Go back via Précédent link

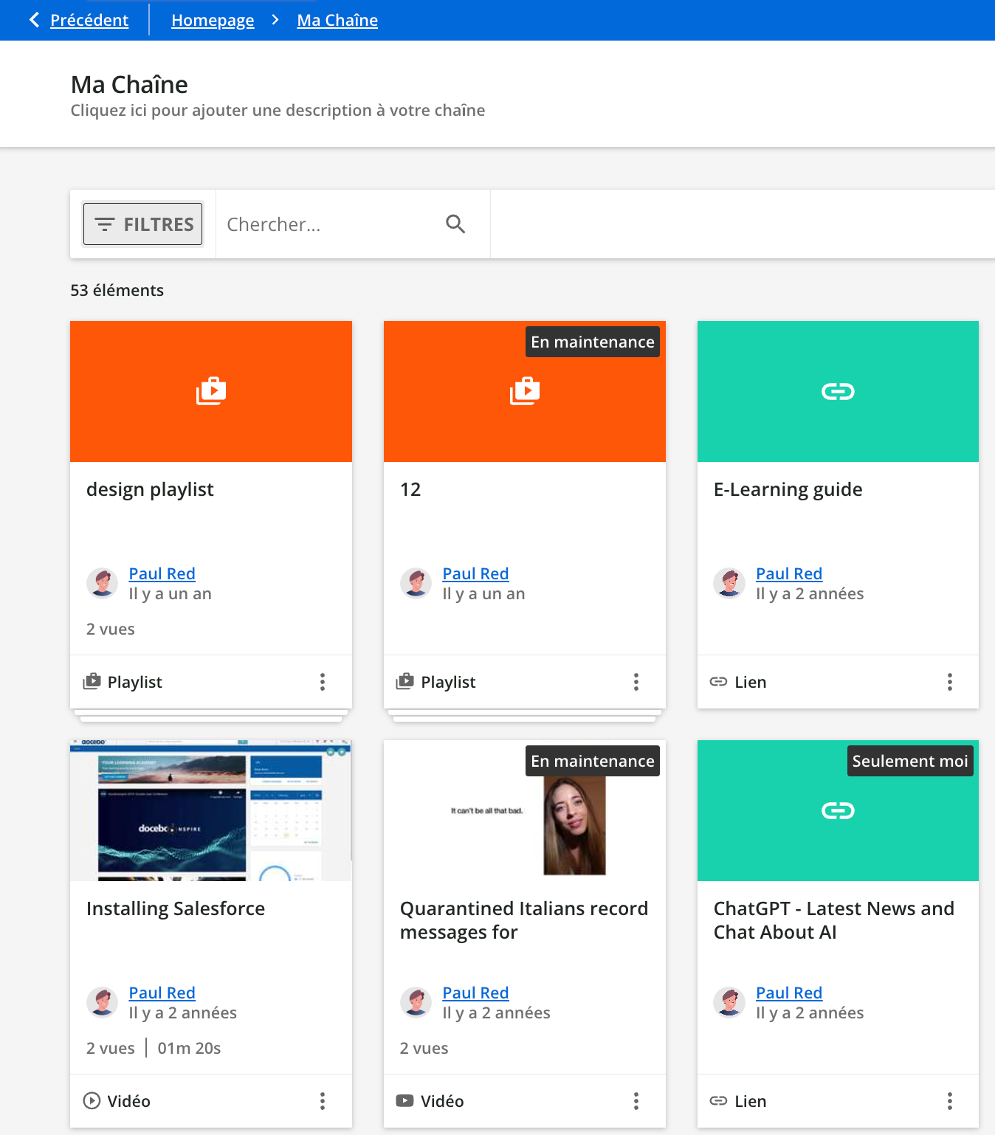(89, 21)
